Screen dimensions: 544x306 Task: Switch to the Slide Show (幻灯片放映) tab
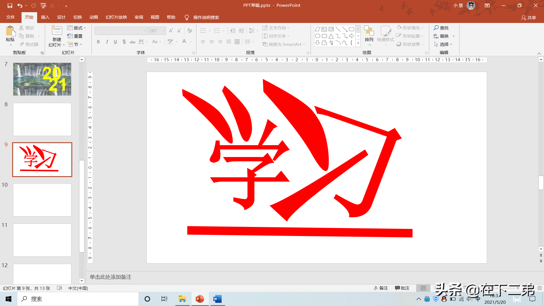click(116, 17)
